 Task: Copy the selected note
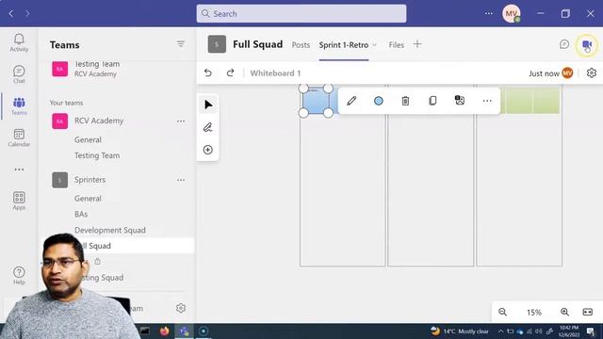(x=432, y=101)
